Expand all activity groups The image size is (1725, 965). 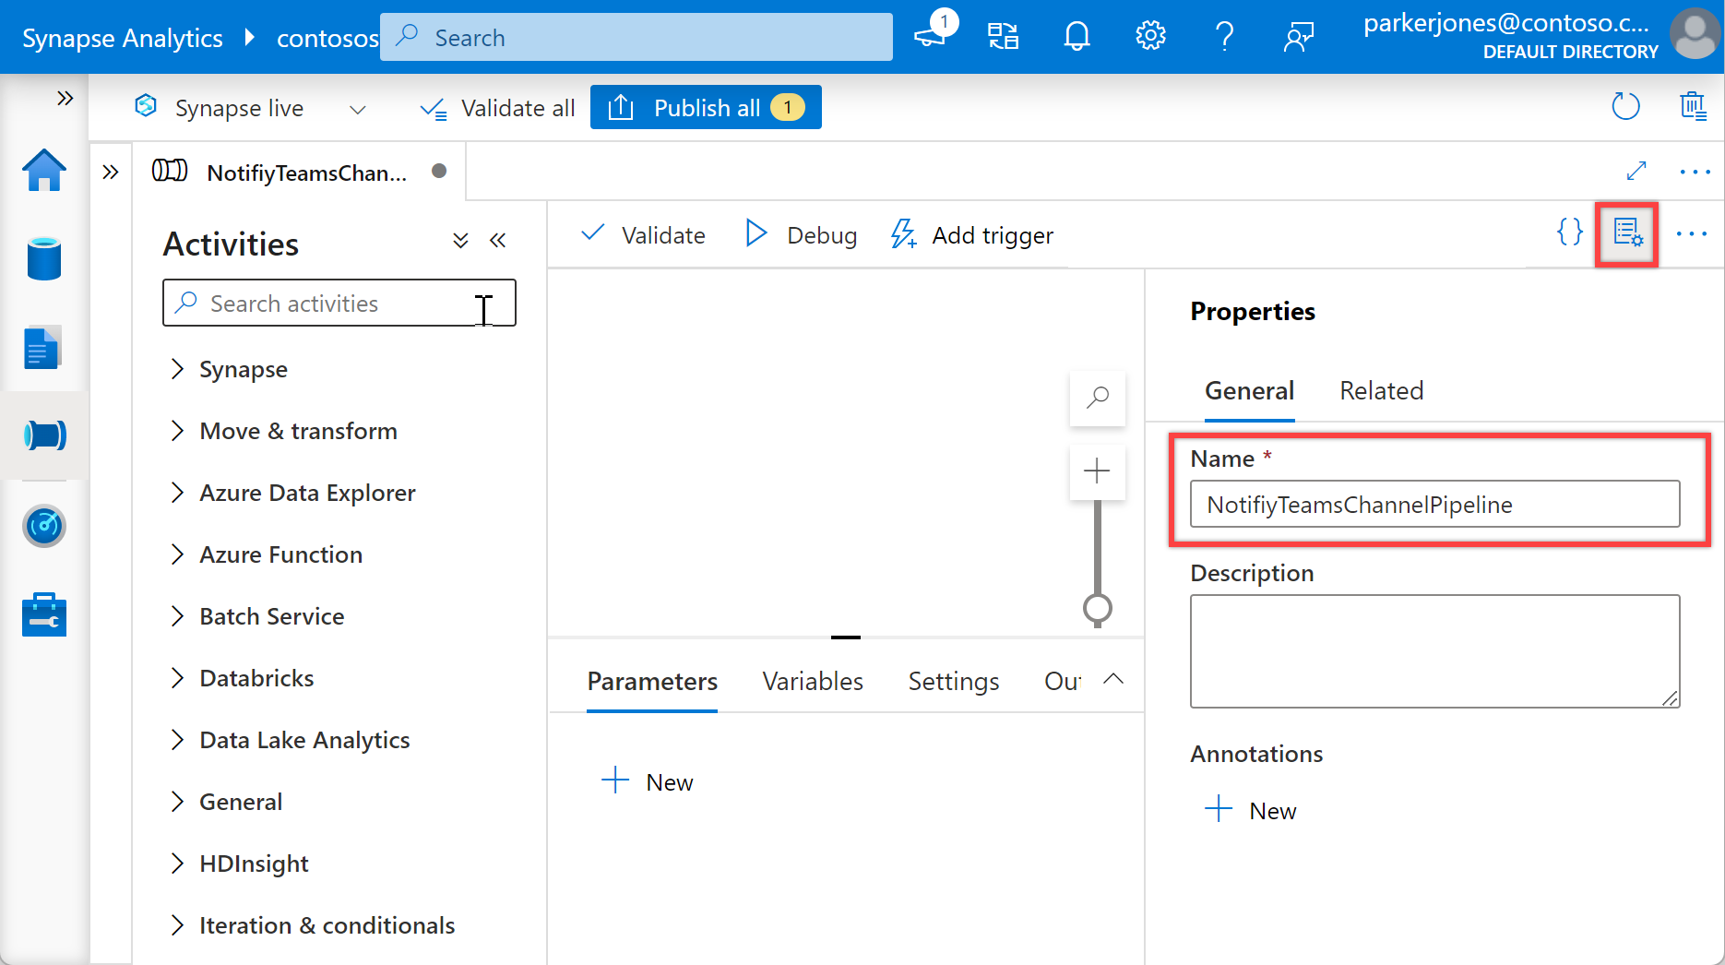click(x=460, y=242)
